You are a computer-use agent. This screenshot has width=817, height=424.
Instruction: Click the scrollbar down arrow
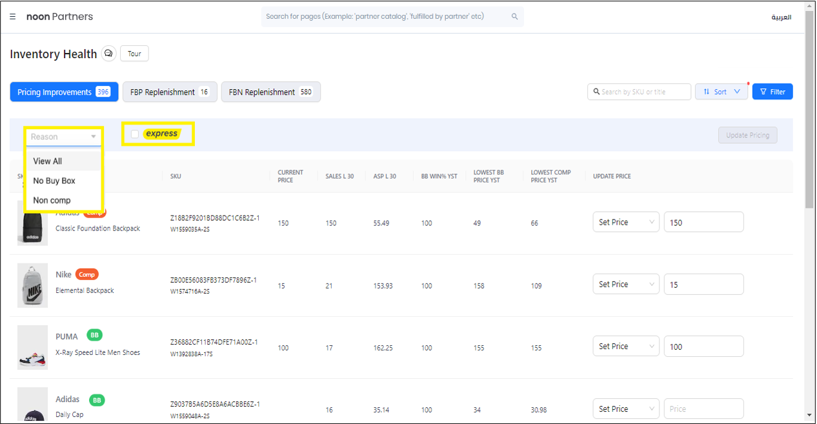(809, 415)
